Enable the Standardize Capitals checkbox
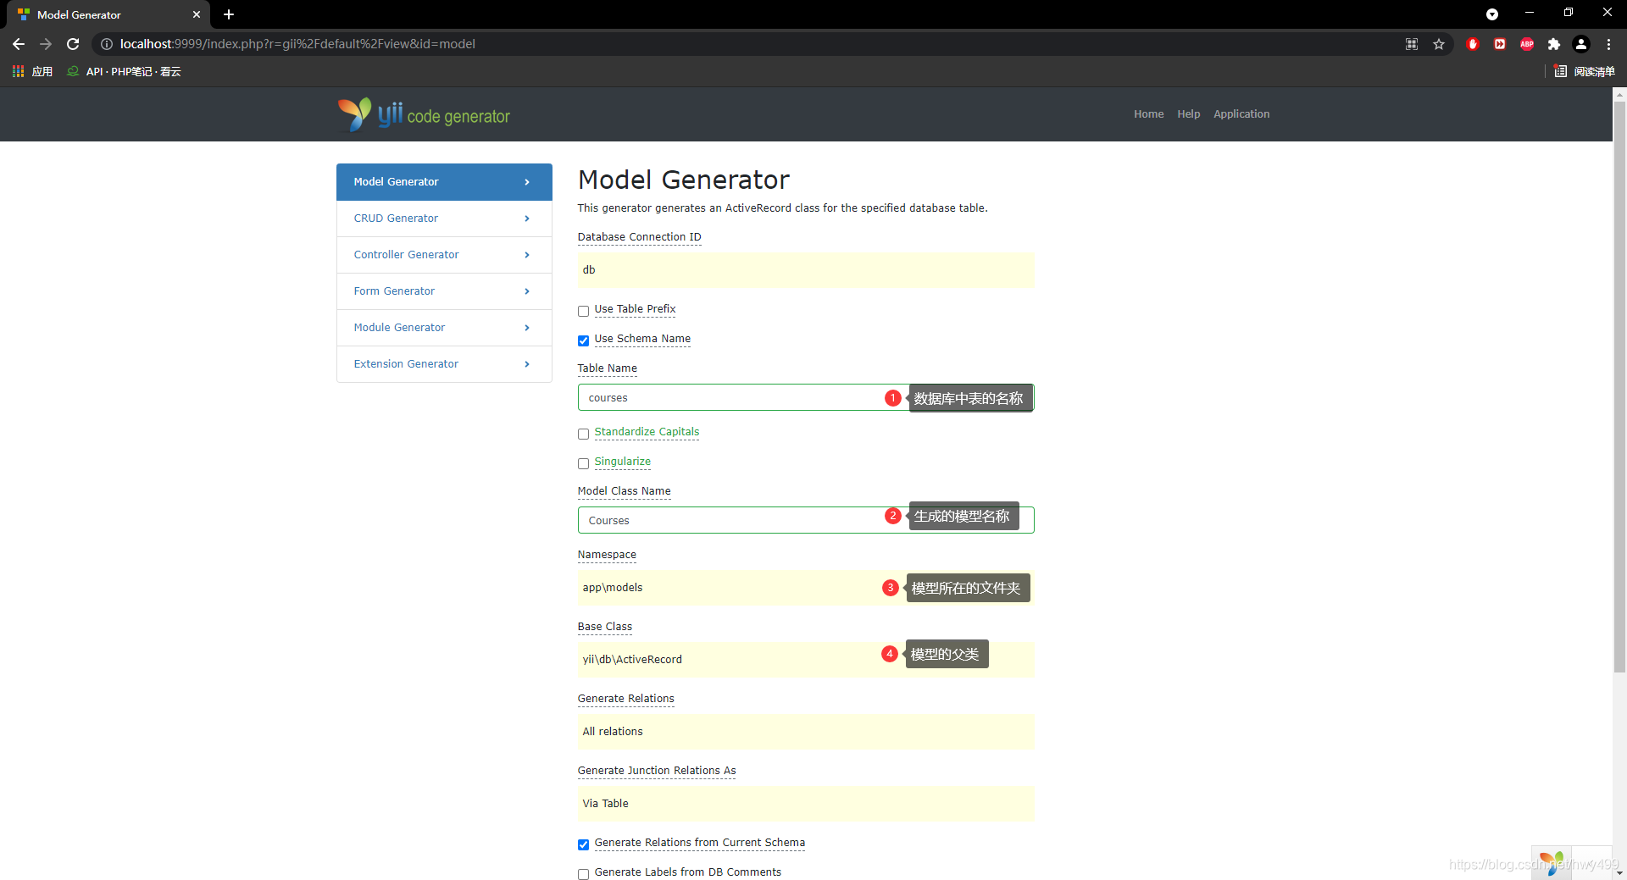Viewport: 1627px width, 880px height. [x=583, y=434]
